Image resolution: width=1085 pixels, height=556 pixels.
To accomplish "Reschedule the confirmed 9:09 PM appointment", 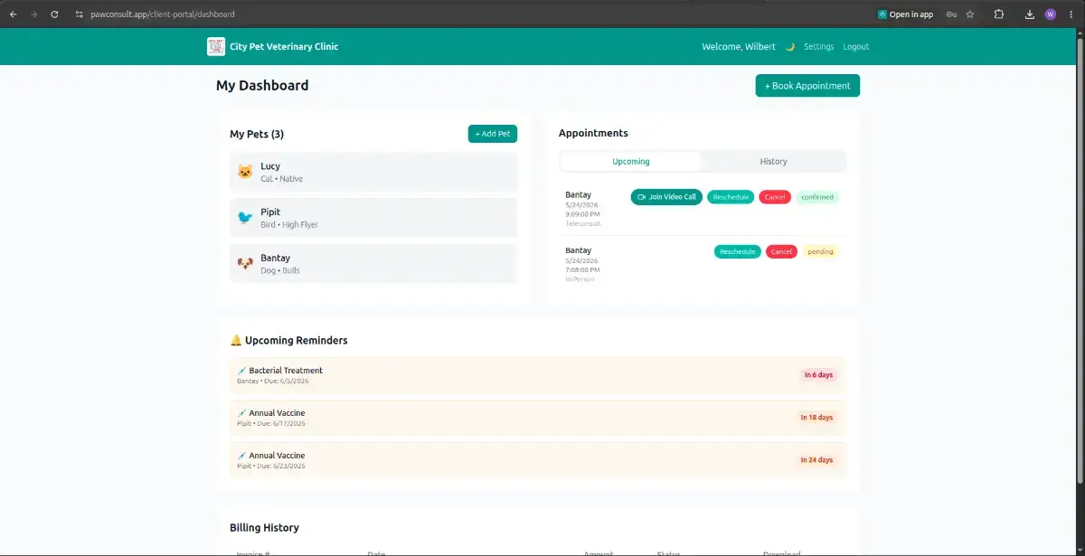I will point(731,197).
